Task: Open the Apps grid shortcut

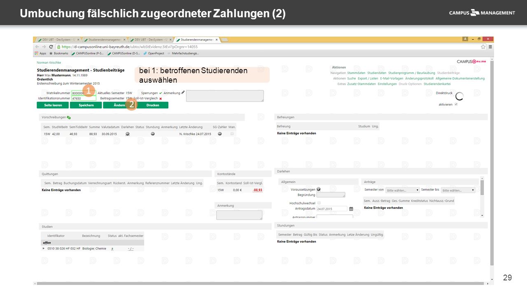Action: point(41,53)
